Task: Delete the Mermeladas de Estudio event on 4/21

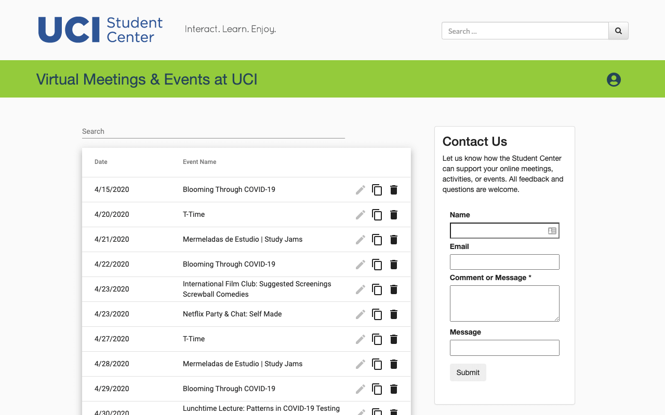Action: click(x=394, y=239)
